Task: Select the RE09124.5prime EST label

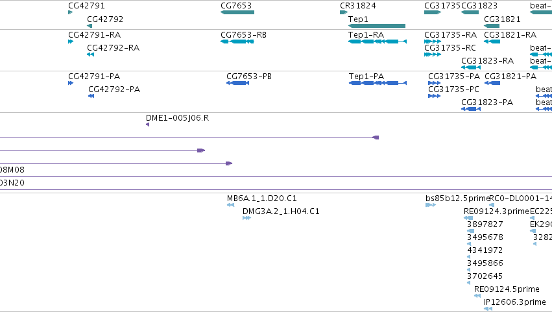Action: pos(507,289)
